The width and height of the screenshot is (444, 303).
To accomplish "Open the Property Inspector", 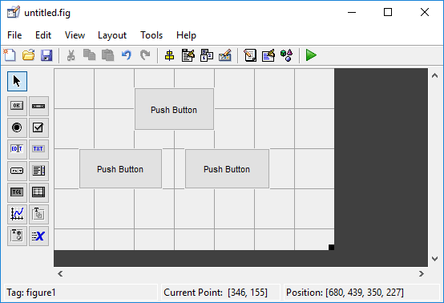I will coord(268,55).
